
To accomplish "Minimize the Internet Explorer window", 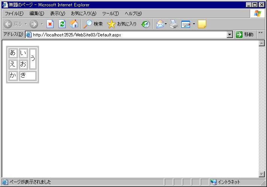I will pyautogui.click(x=249, y=5).
